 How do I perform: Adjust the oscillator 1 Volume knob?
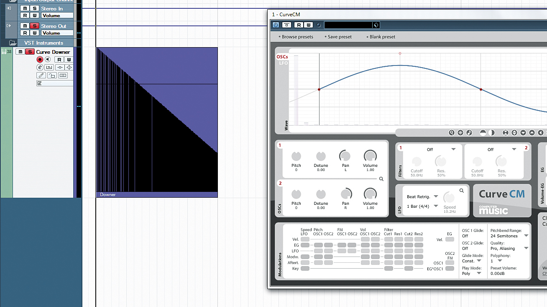(370, 156)
